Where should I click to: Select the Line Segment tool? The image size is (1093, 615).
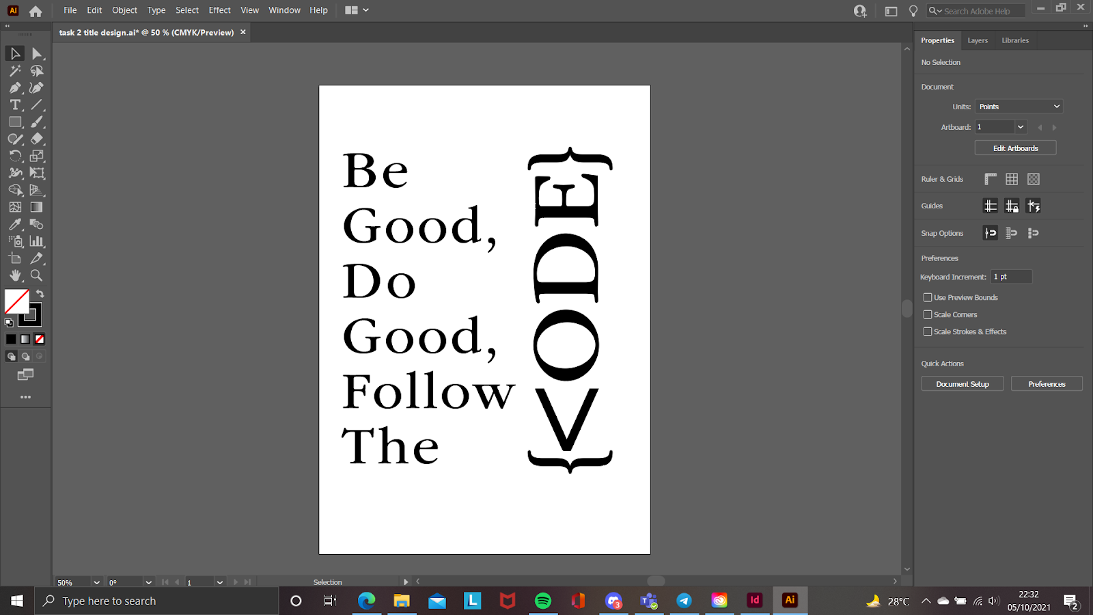37,105
